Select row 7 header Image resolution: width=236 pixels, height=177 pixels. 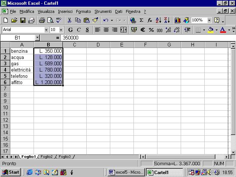(x=5, y=88)
